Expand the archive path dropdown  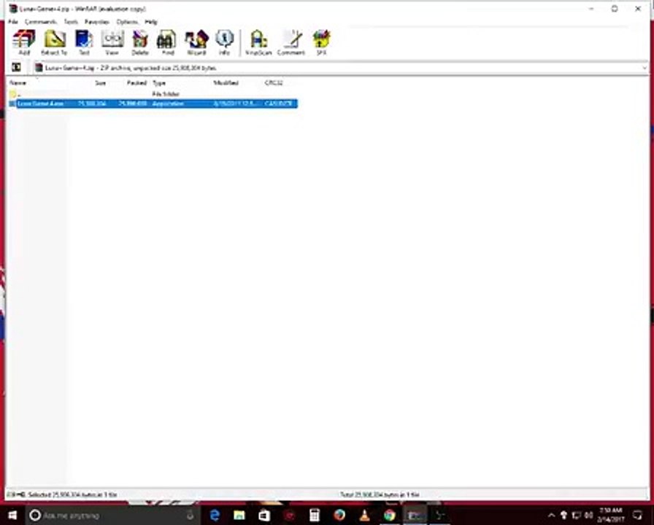pyautogui.click(x=645, y=68)
